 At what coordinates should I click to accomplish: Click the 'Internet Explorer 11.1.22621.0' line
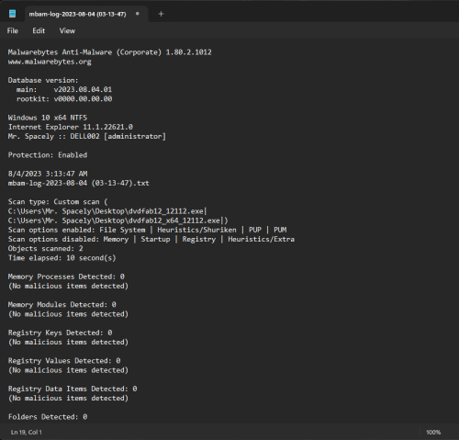click(x=71, y=127)
